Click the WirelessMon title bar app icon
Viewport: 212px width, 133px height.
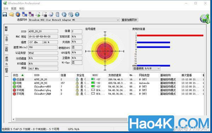[x=5, y=3]
